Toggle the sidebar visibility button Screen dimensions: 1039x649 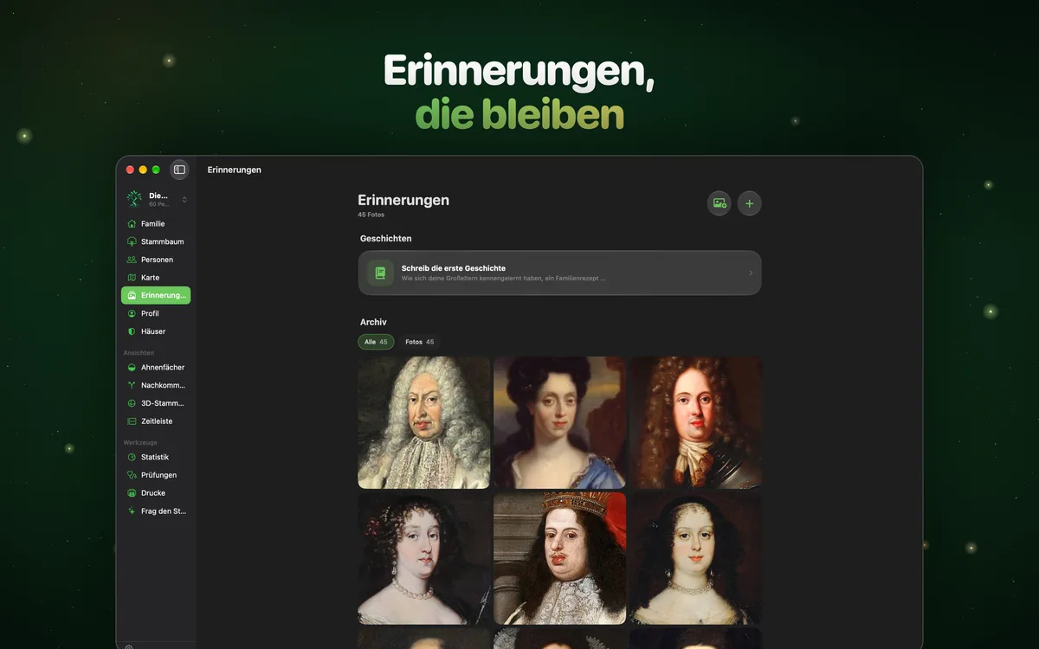pyautogui.click(x=179, y=170)
